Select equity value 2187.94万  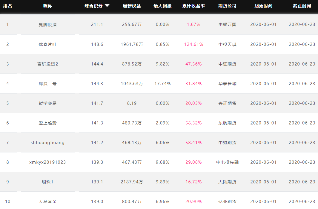132,182
